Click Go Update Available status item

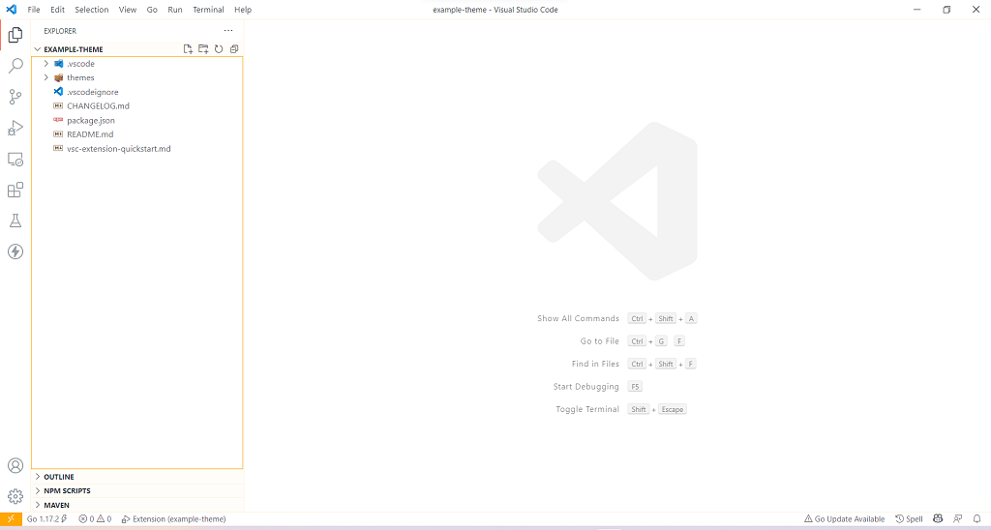(x=844, y=518)
